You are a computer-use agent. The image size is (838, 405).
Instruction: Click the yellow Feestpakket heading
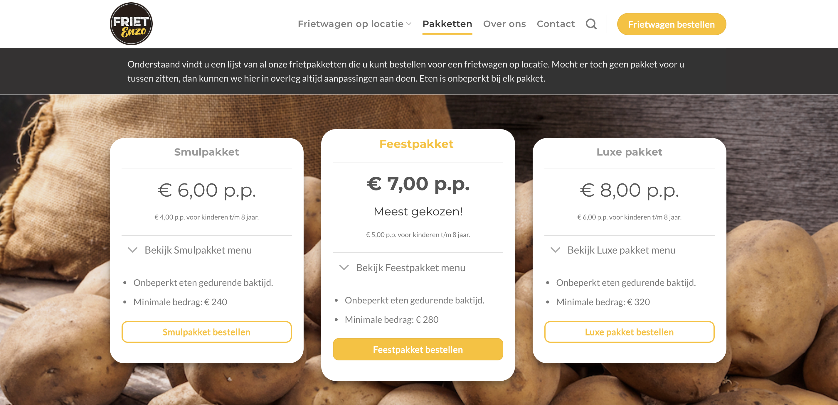pyautogui.click(x=416, y=144)
